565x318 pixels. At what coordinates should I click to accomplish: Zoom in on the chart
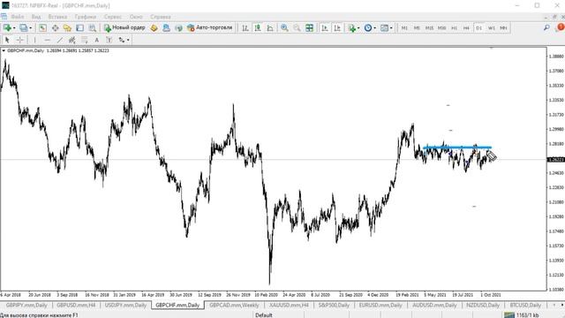click(x=284, y=27)
